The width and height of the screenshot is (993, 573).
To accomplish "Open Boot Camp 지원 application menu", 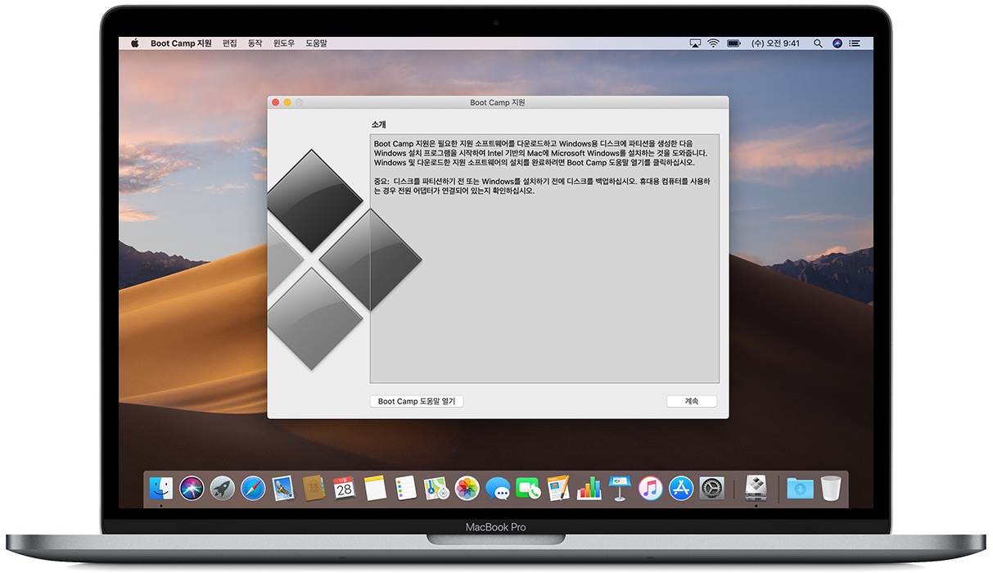I will [x=181, y=43].
